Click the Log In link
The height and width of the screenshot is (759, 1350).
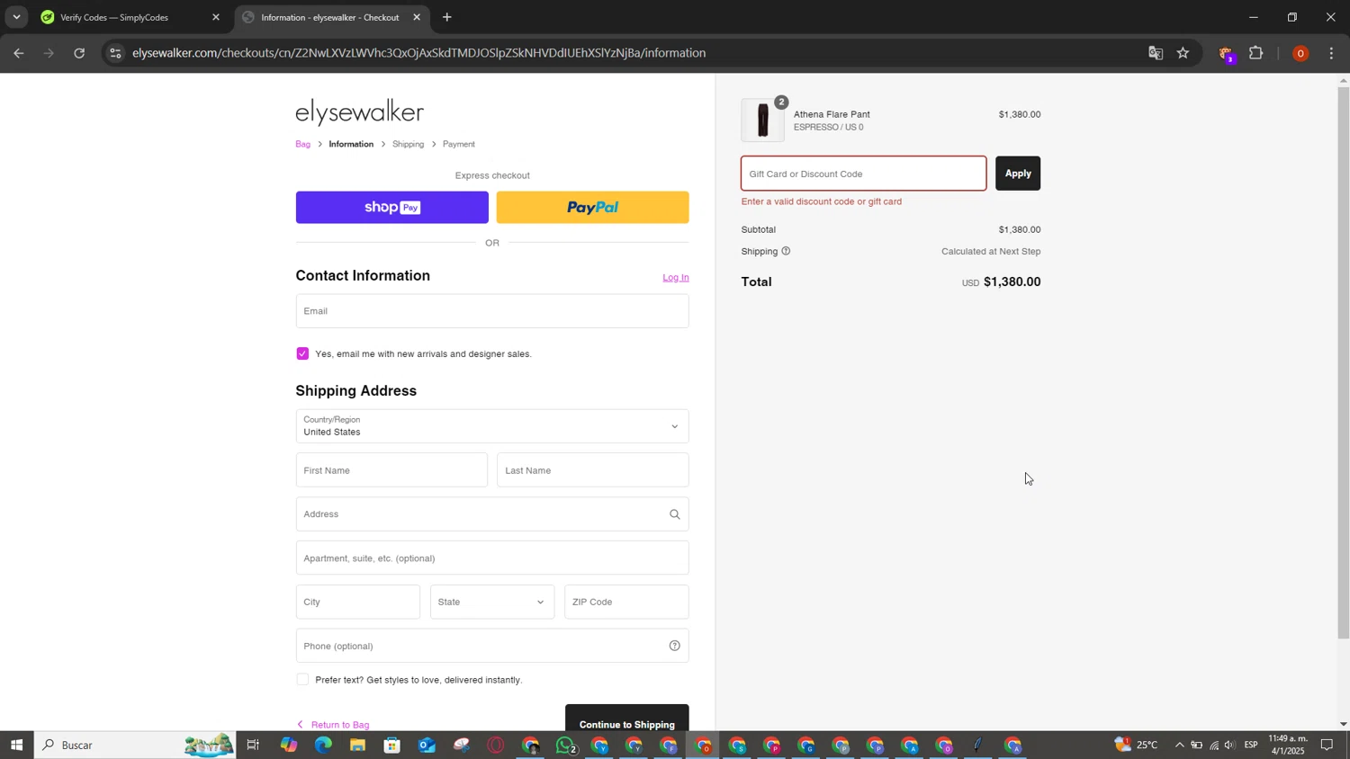click(676, 277)
